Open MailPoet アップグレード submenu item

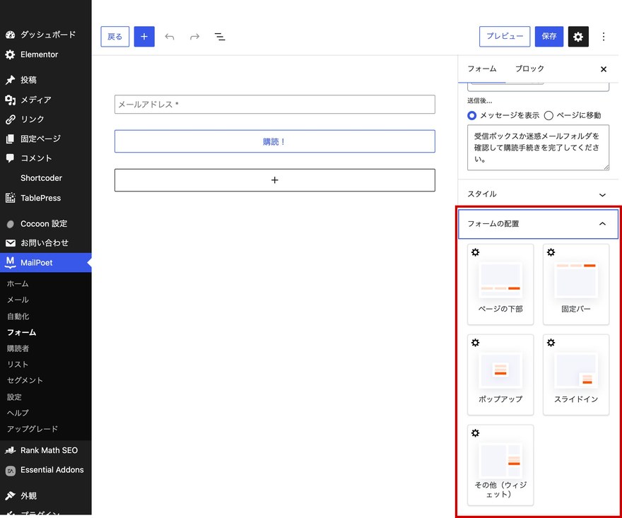click(32, 429)
